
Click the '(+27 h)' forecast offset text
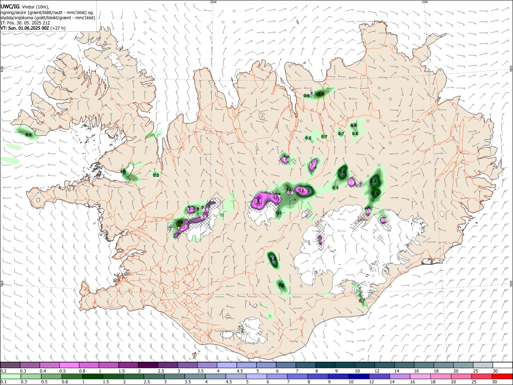(x=58, y=28)
